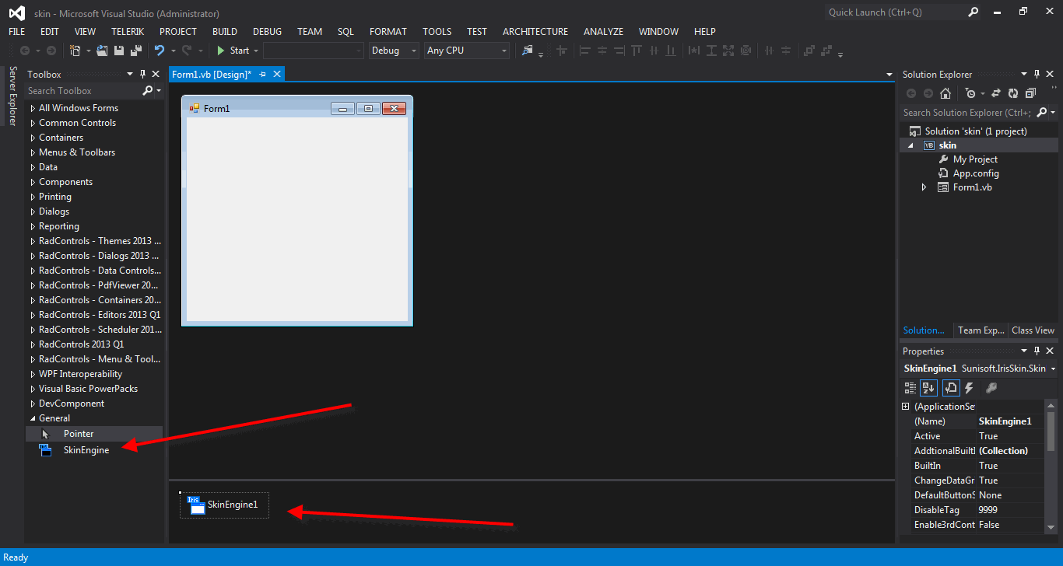Click the Save toolbar icon

[x=120, y=51]
